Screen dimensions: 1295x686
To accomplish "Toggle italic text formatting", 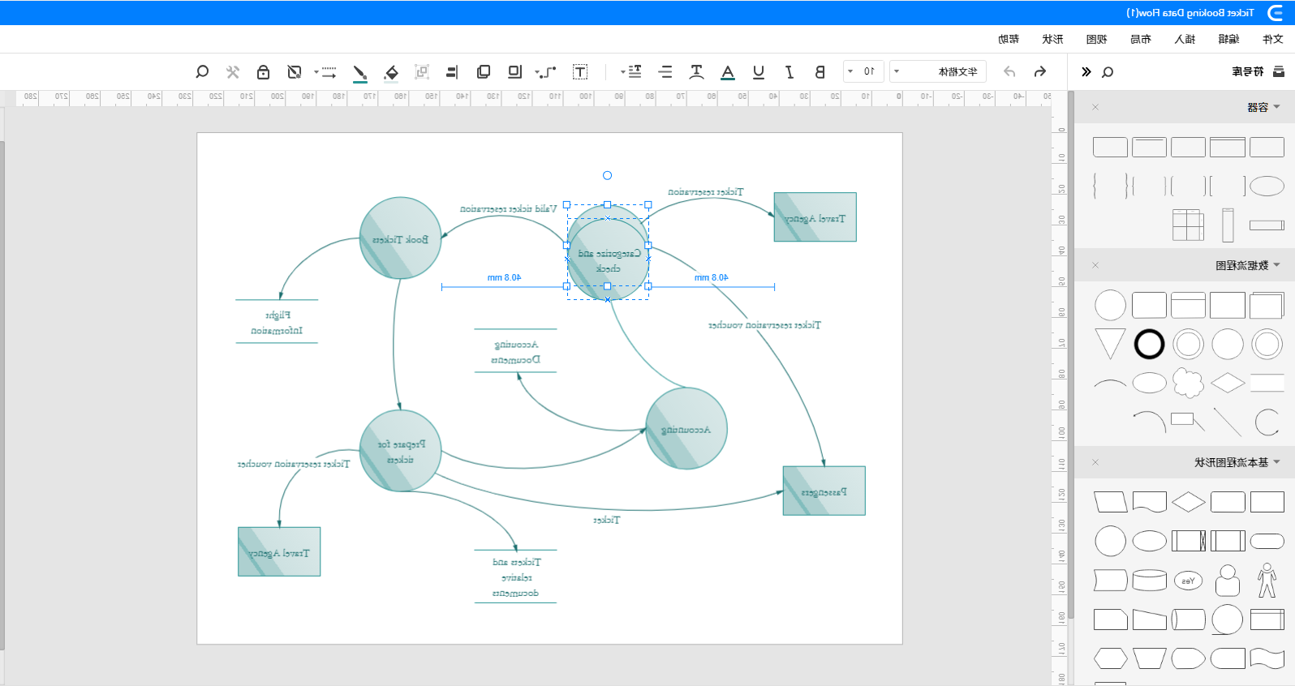I will click(789, 72).
